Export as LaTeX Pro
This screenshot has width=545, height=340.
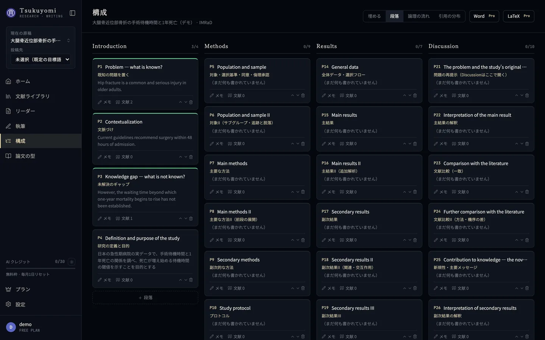pyautogui.click(x=519, y=16)
